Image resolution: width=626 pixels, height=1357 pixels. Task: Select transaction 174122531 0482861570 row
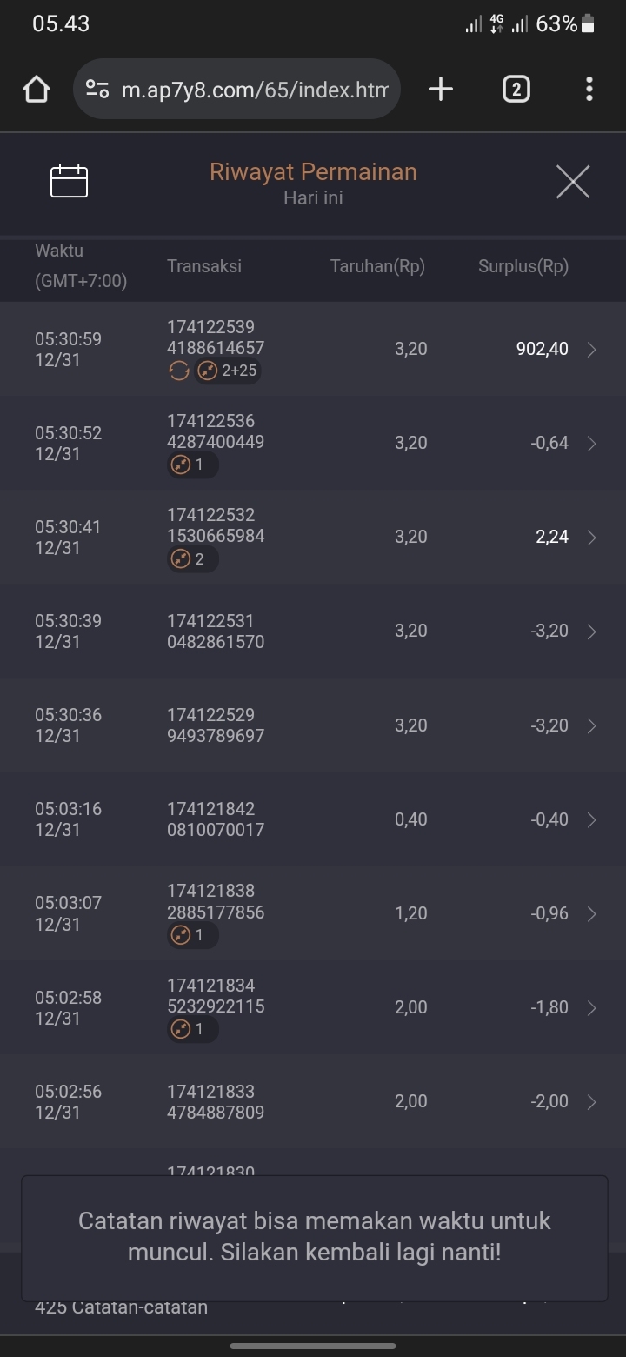(216, 632)
